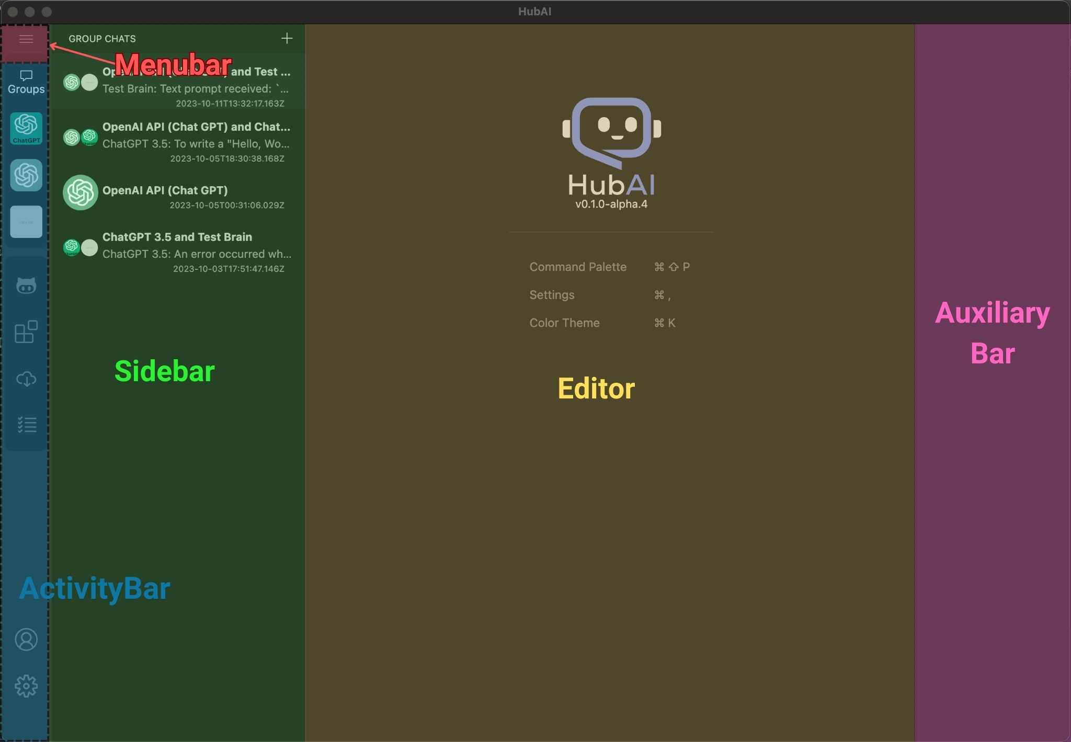Open the settings gear icon
Image resolution: width=1071 pixels, height=742 pixels.
point(26,686)
